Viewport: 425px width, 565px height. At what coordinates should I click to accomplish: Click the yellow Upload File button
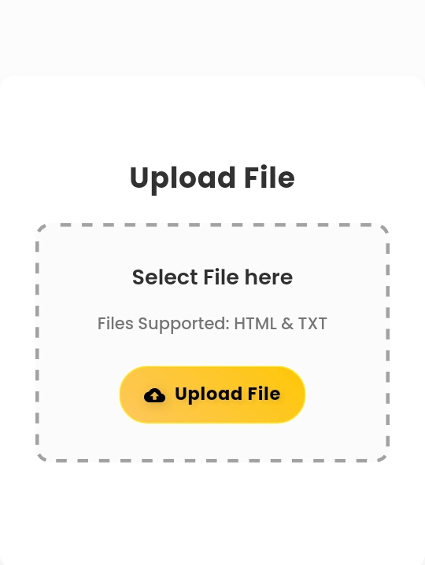(213, 394)
